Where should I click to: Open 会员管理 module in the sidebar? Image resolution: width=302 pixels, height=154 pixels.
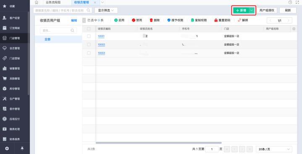click(x=12, y=48)
